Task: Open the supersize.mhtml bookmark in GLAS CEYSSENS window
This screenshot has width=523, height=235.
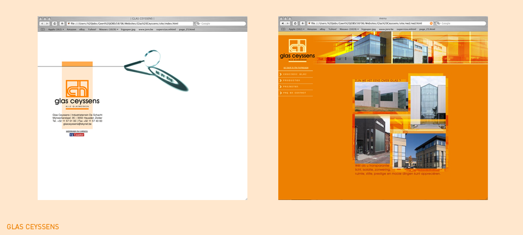Action: [166, 29]
